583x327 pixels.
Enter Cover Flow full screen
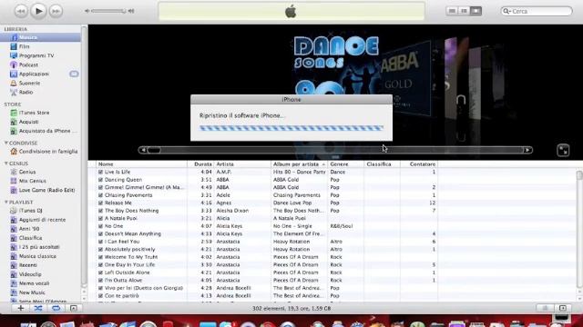(x=563, y=150)
